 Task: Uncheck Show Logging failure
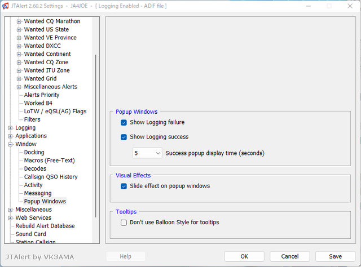124,122
